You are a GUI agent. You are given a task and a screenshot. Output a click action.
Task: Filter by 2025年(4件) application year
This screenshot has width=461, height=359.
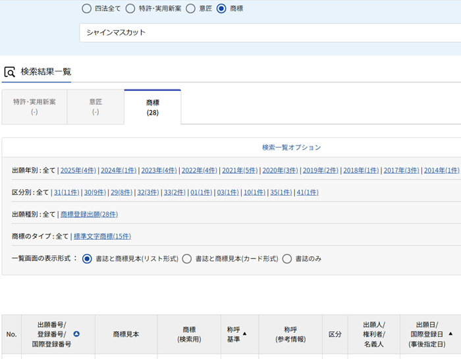point(78,171)
